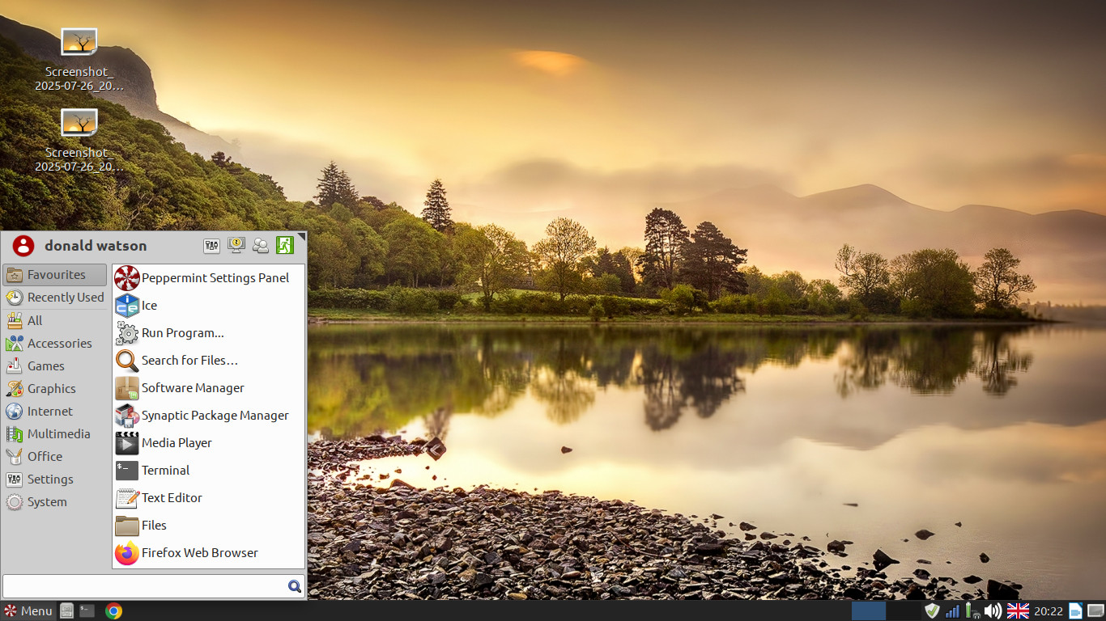The height and width of the screenshot is (621, 1106).
Task: Open Run Program dialog
Action: tap(209, 333)
